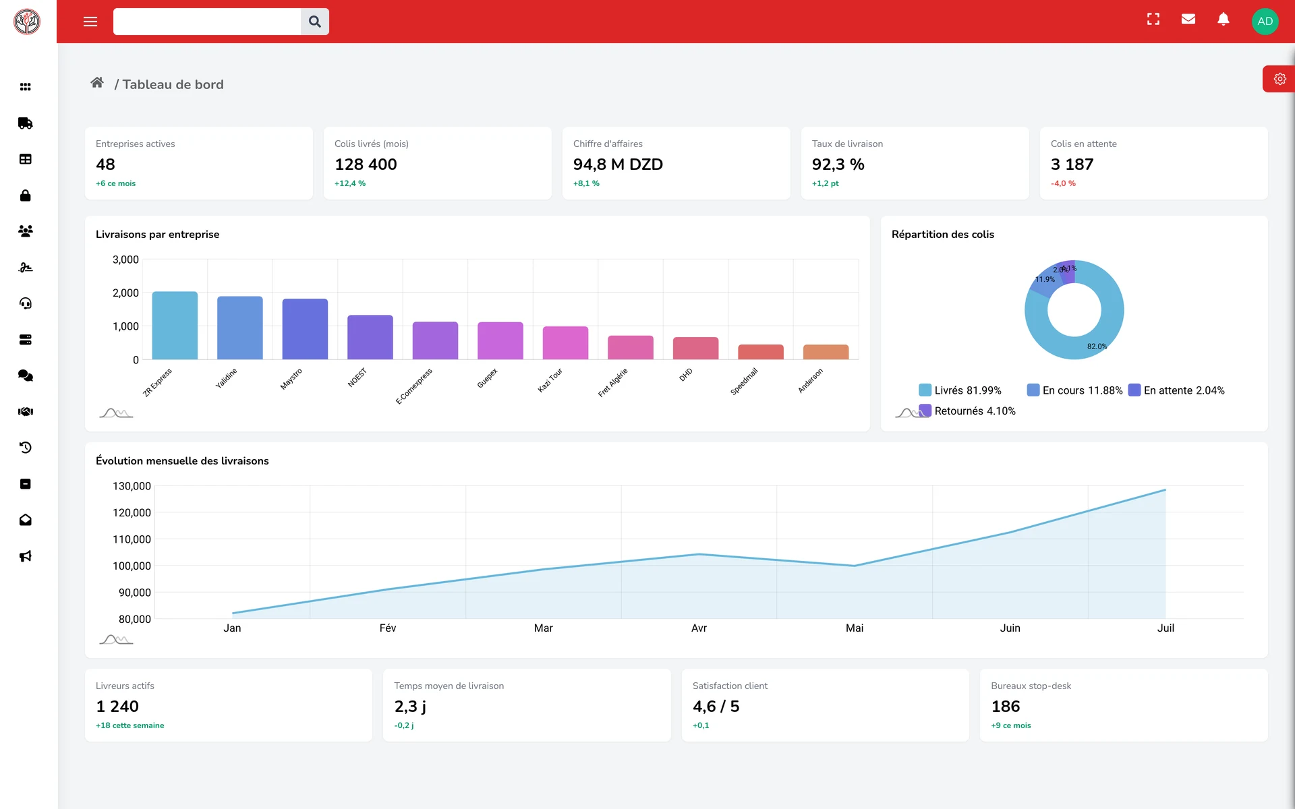Click the search magnifier button
Screen dimensions: 1295x809
tap(314, 22)
